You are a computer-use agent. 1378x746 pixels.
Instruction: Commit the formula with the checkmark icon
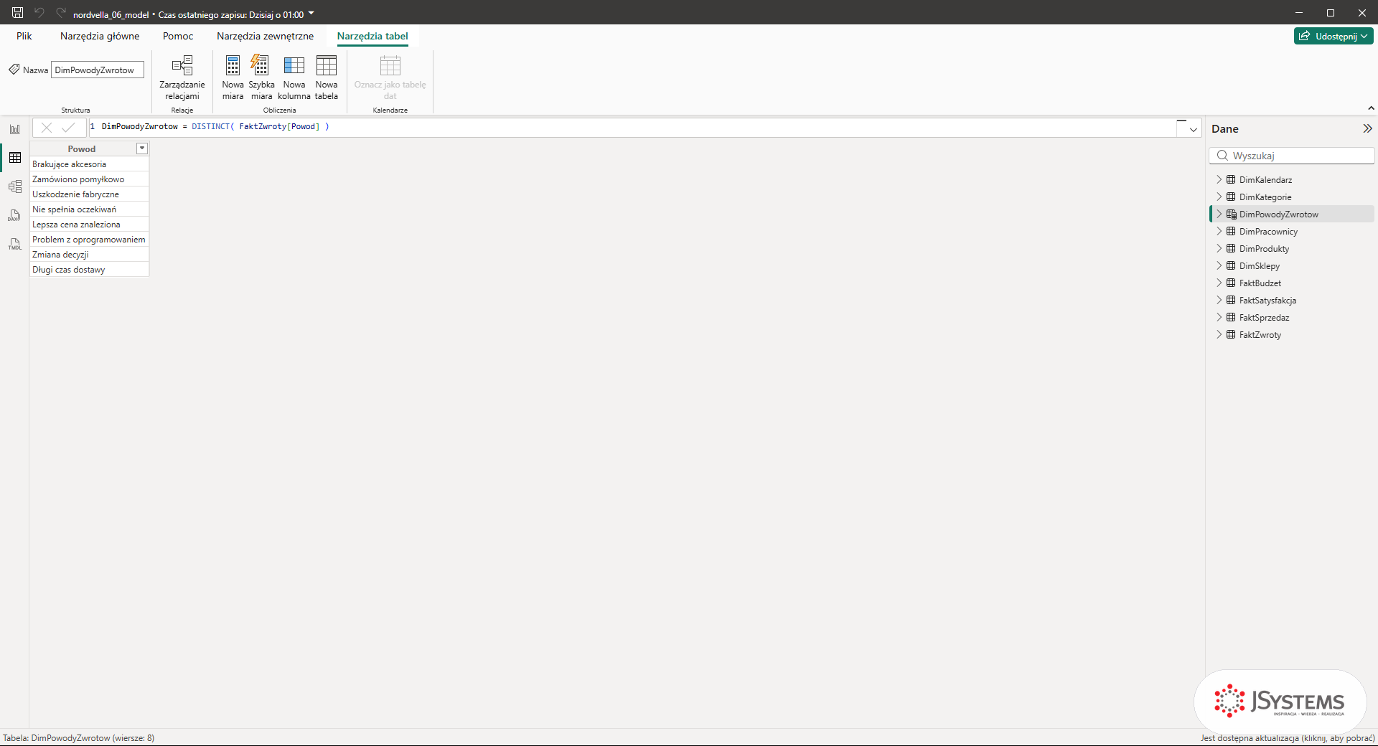(x=68, y=128)
